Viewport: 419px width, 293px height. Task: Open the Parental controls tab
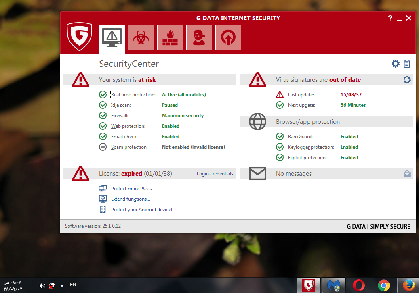tap(199, 37)
